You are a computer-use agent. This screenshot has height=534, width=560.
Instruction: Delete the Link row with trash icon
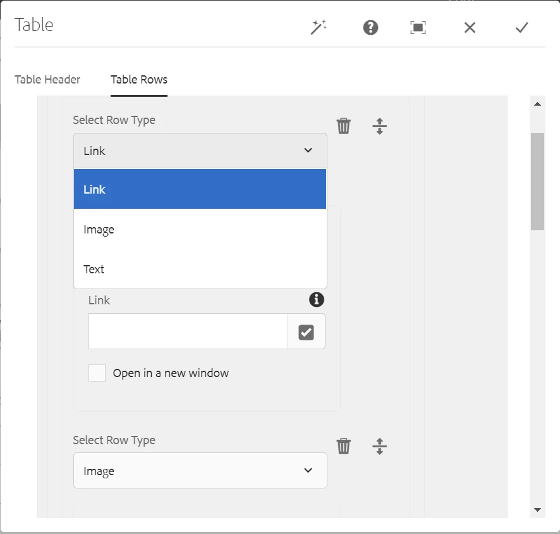click(344, 126)
